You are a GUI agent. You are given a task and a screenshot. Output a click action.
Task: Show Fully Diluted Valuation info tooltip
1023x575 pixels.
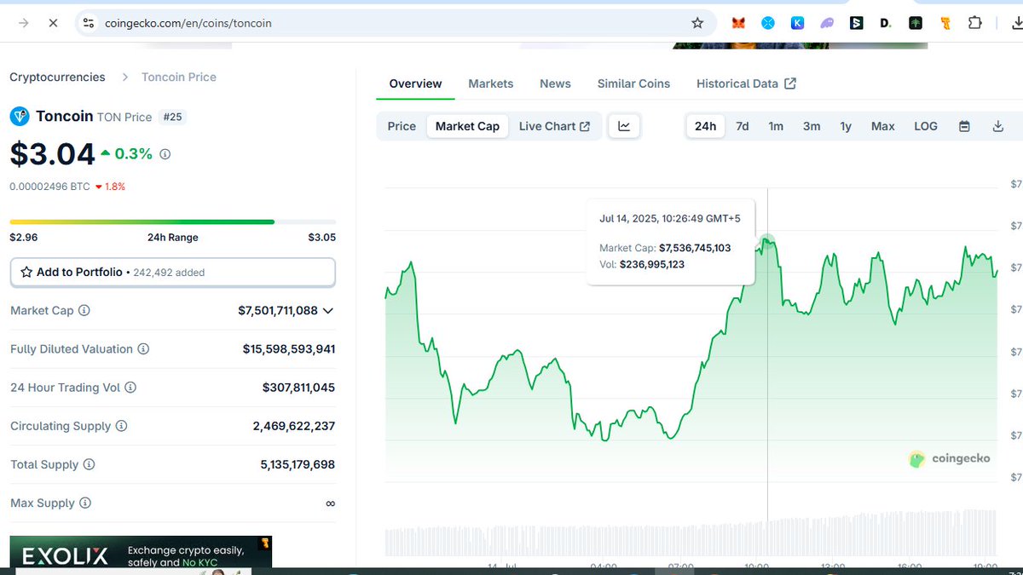tap(143, 349)
